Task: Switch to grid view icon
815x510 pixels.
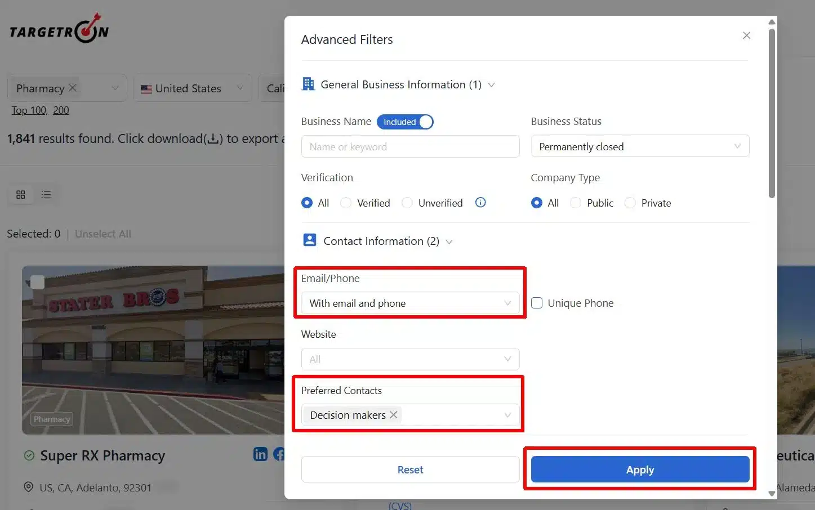Action: point(21,195)
